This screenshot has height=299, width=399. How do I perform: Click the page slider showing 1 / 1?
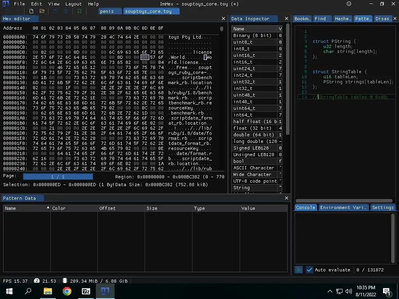[58, 176]
